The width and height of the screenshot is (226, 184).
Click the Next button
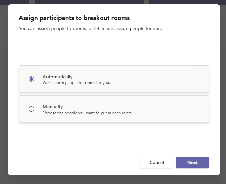pyautogui.click(x=192, y=162)
